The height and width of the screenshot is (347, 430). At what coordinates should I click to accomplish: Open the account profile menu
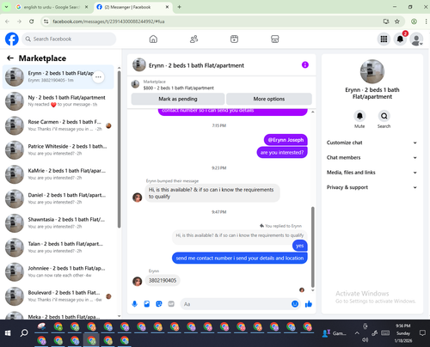[x=416, y=39]
